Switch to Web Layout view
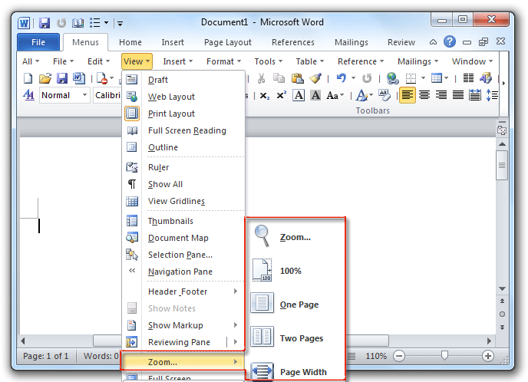Image resolution: width=528 pixels, height=382 pixels. point(184,97)
